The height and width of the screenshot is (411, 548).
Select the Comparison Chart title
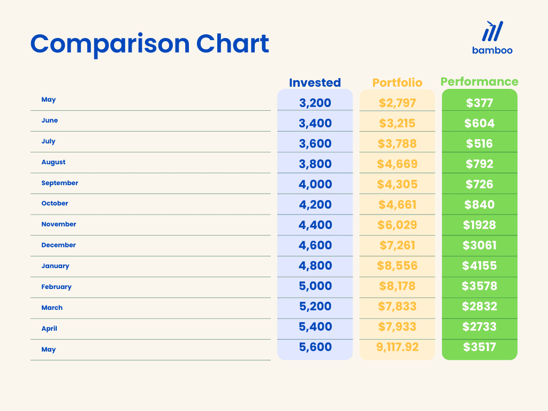coord(150,43)
